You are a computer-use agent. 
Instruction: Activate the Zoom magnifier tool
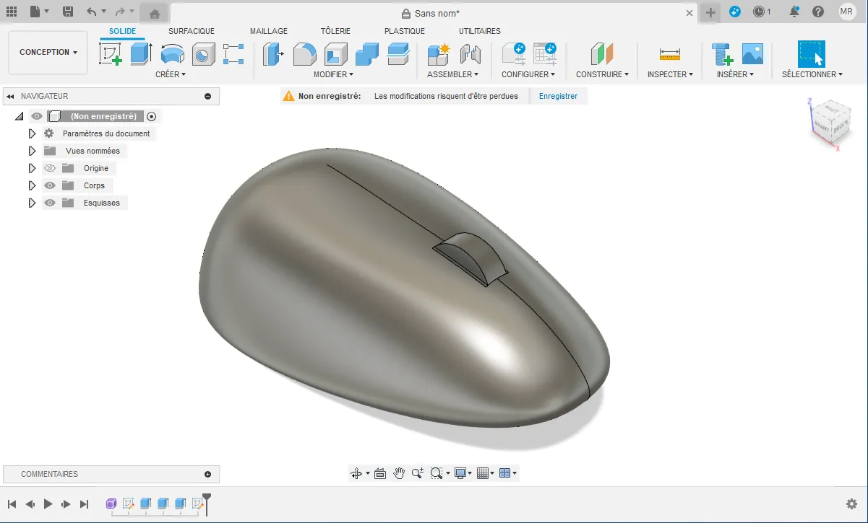click(418, 473)
